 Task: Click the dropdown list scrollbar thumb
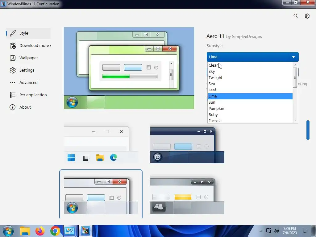pyautogui.click(x=295, y=77)
